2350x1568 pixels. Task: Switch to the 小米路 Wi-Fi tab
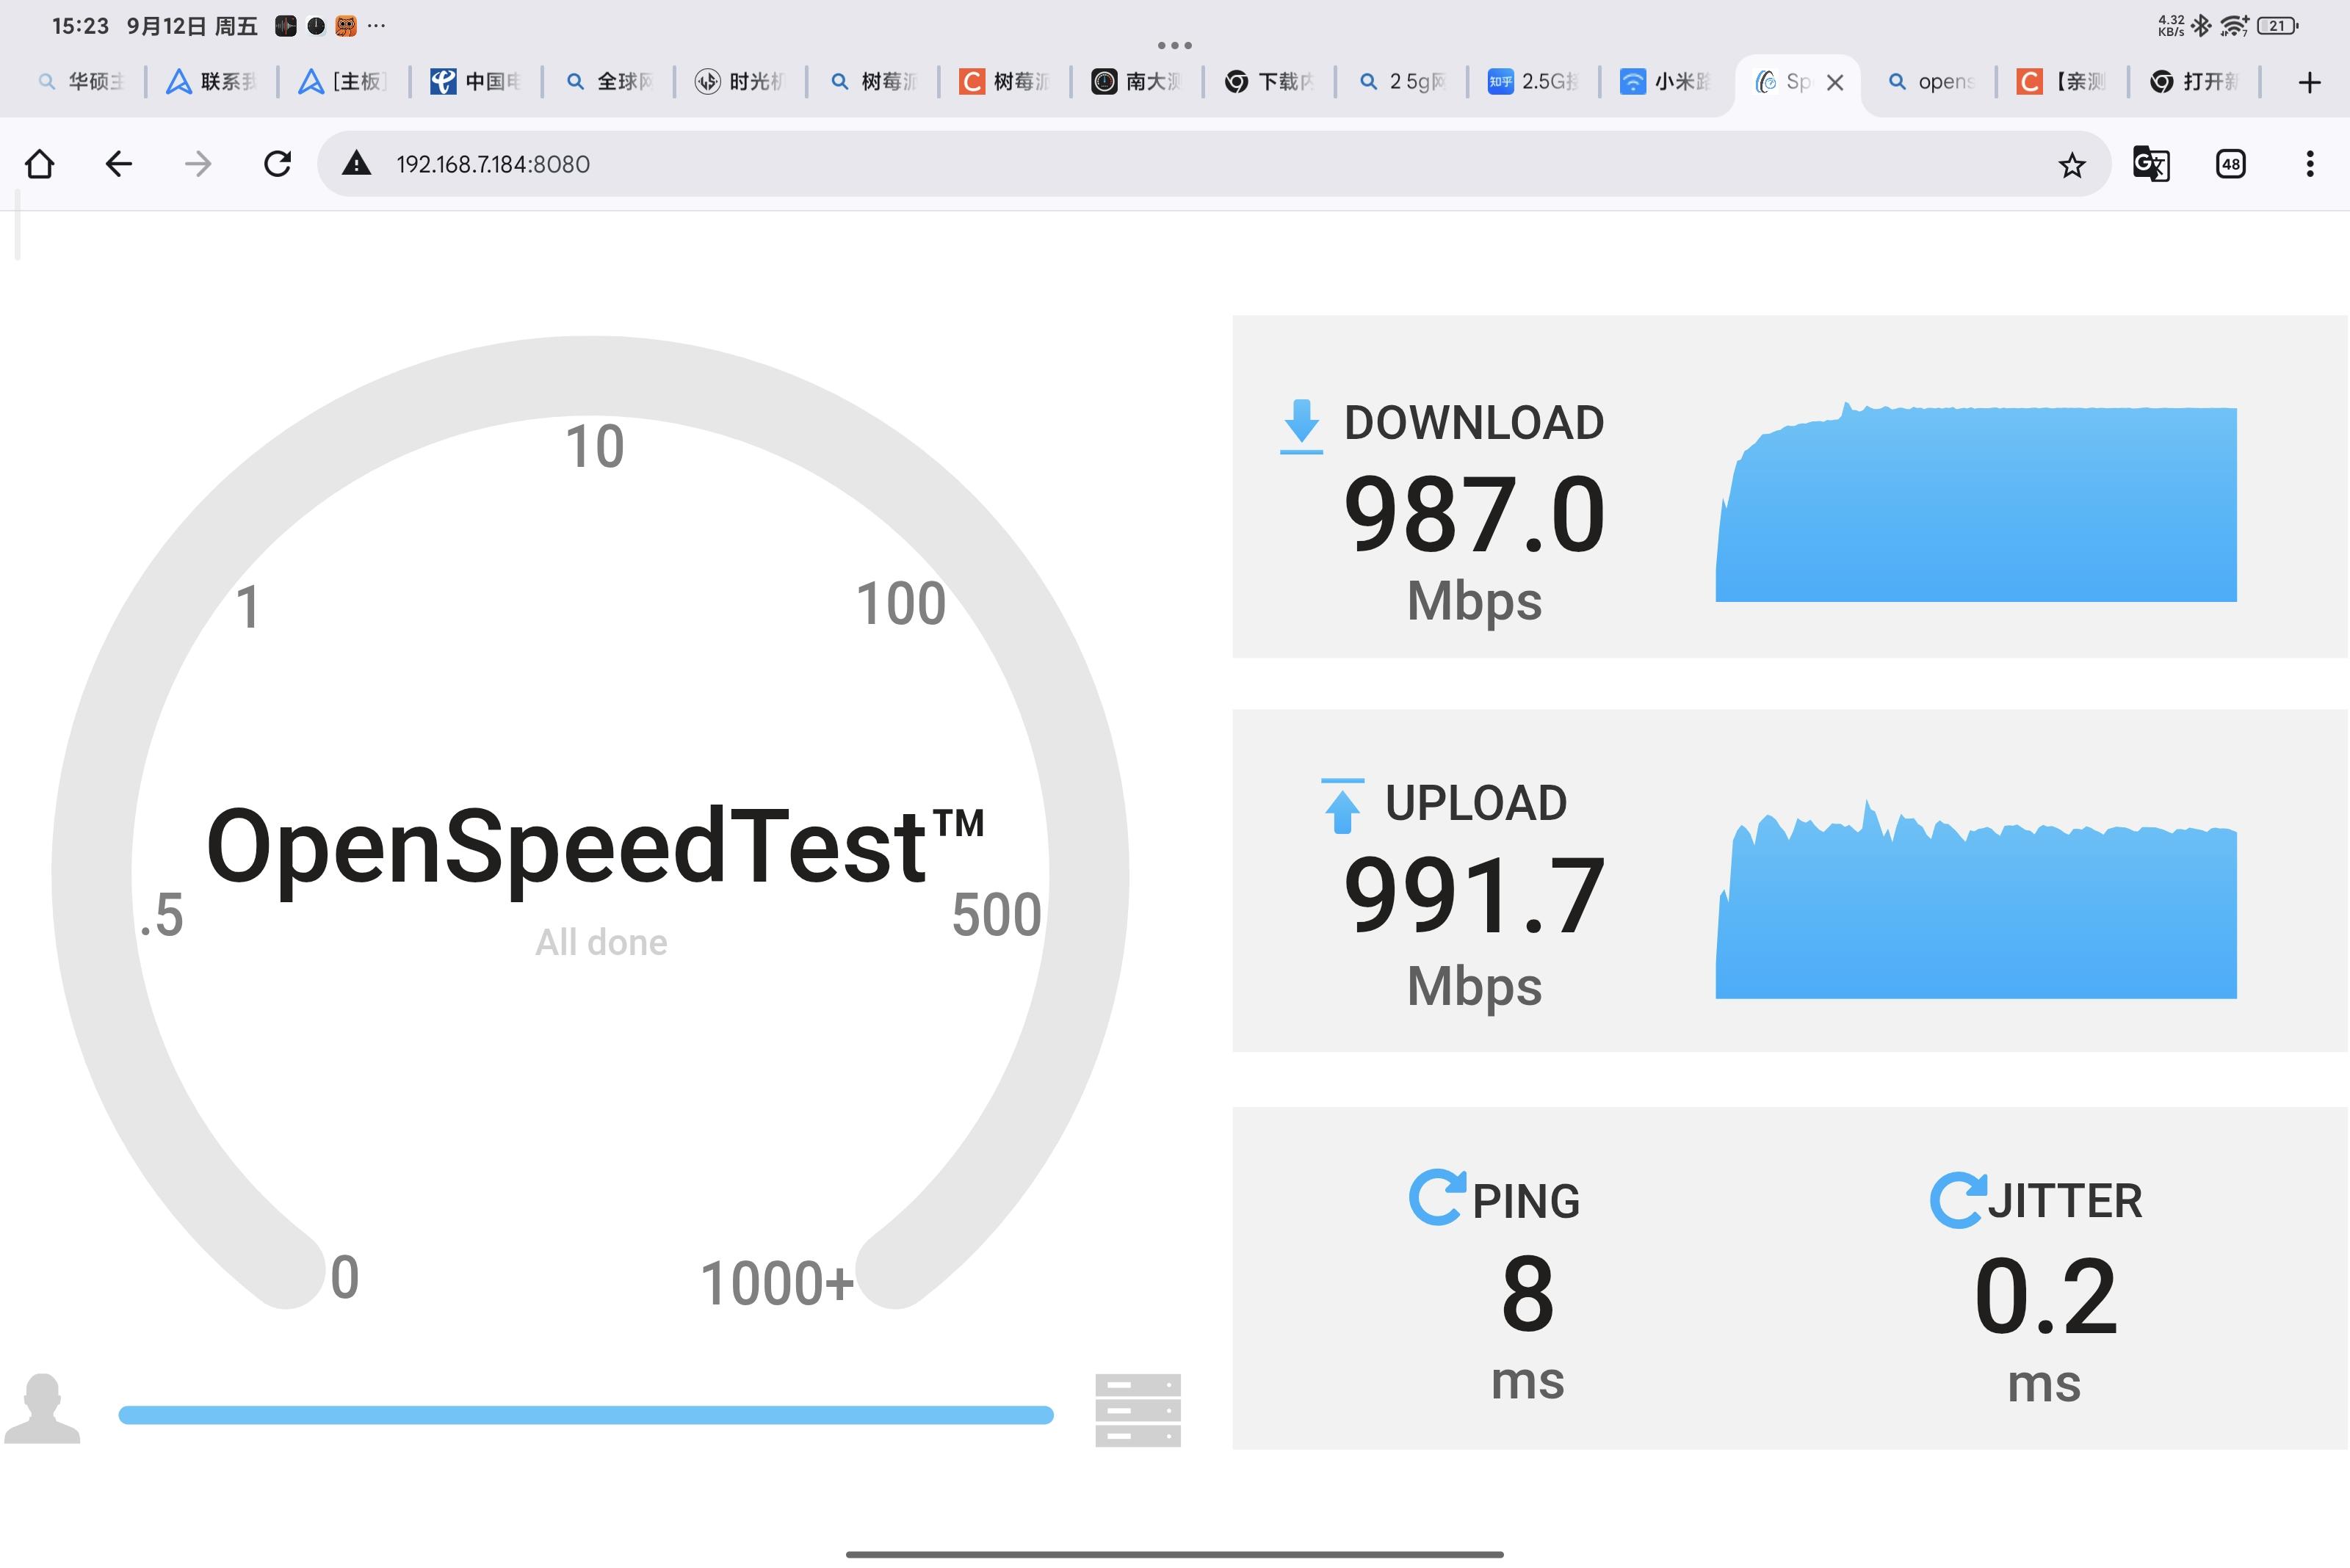point(1666,82)
